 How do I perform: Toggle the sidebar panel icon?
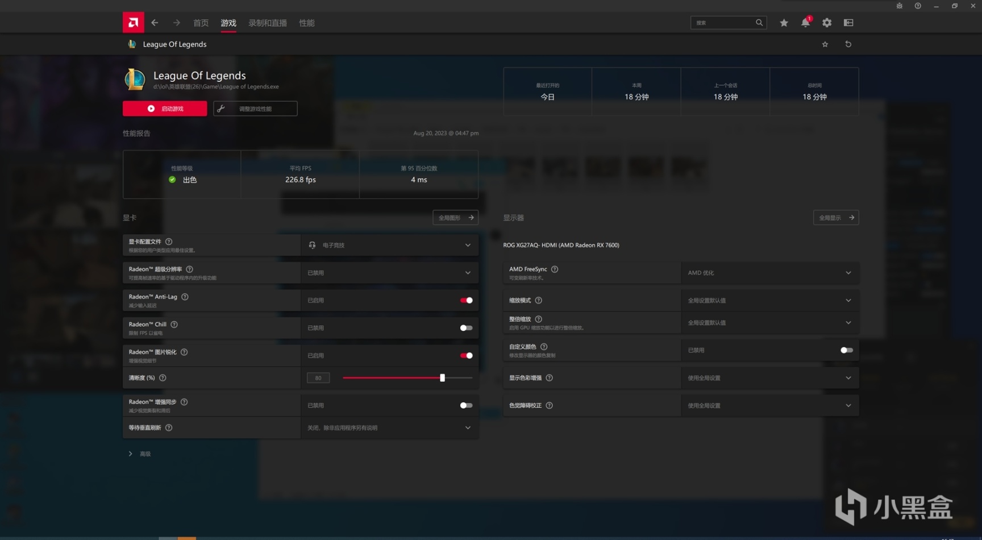[848, 23]
